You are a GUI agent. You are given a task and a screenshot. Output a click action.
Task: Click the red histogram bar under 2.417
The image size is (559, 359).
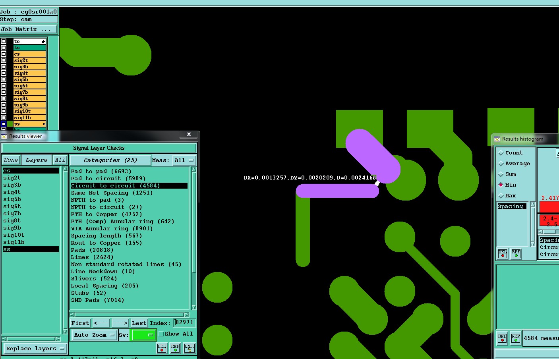(549, 207)
